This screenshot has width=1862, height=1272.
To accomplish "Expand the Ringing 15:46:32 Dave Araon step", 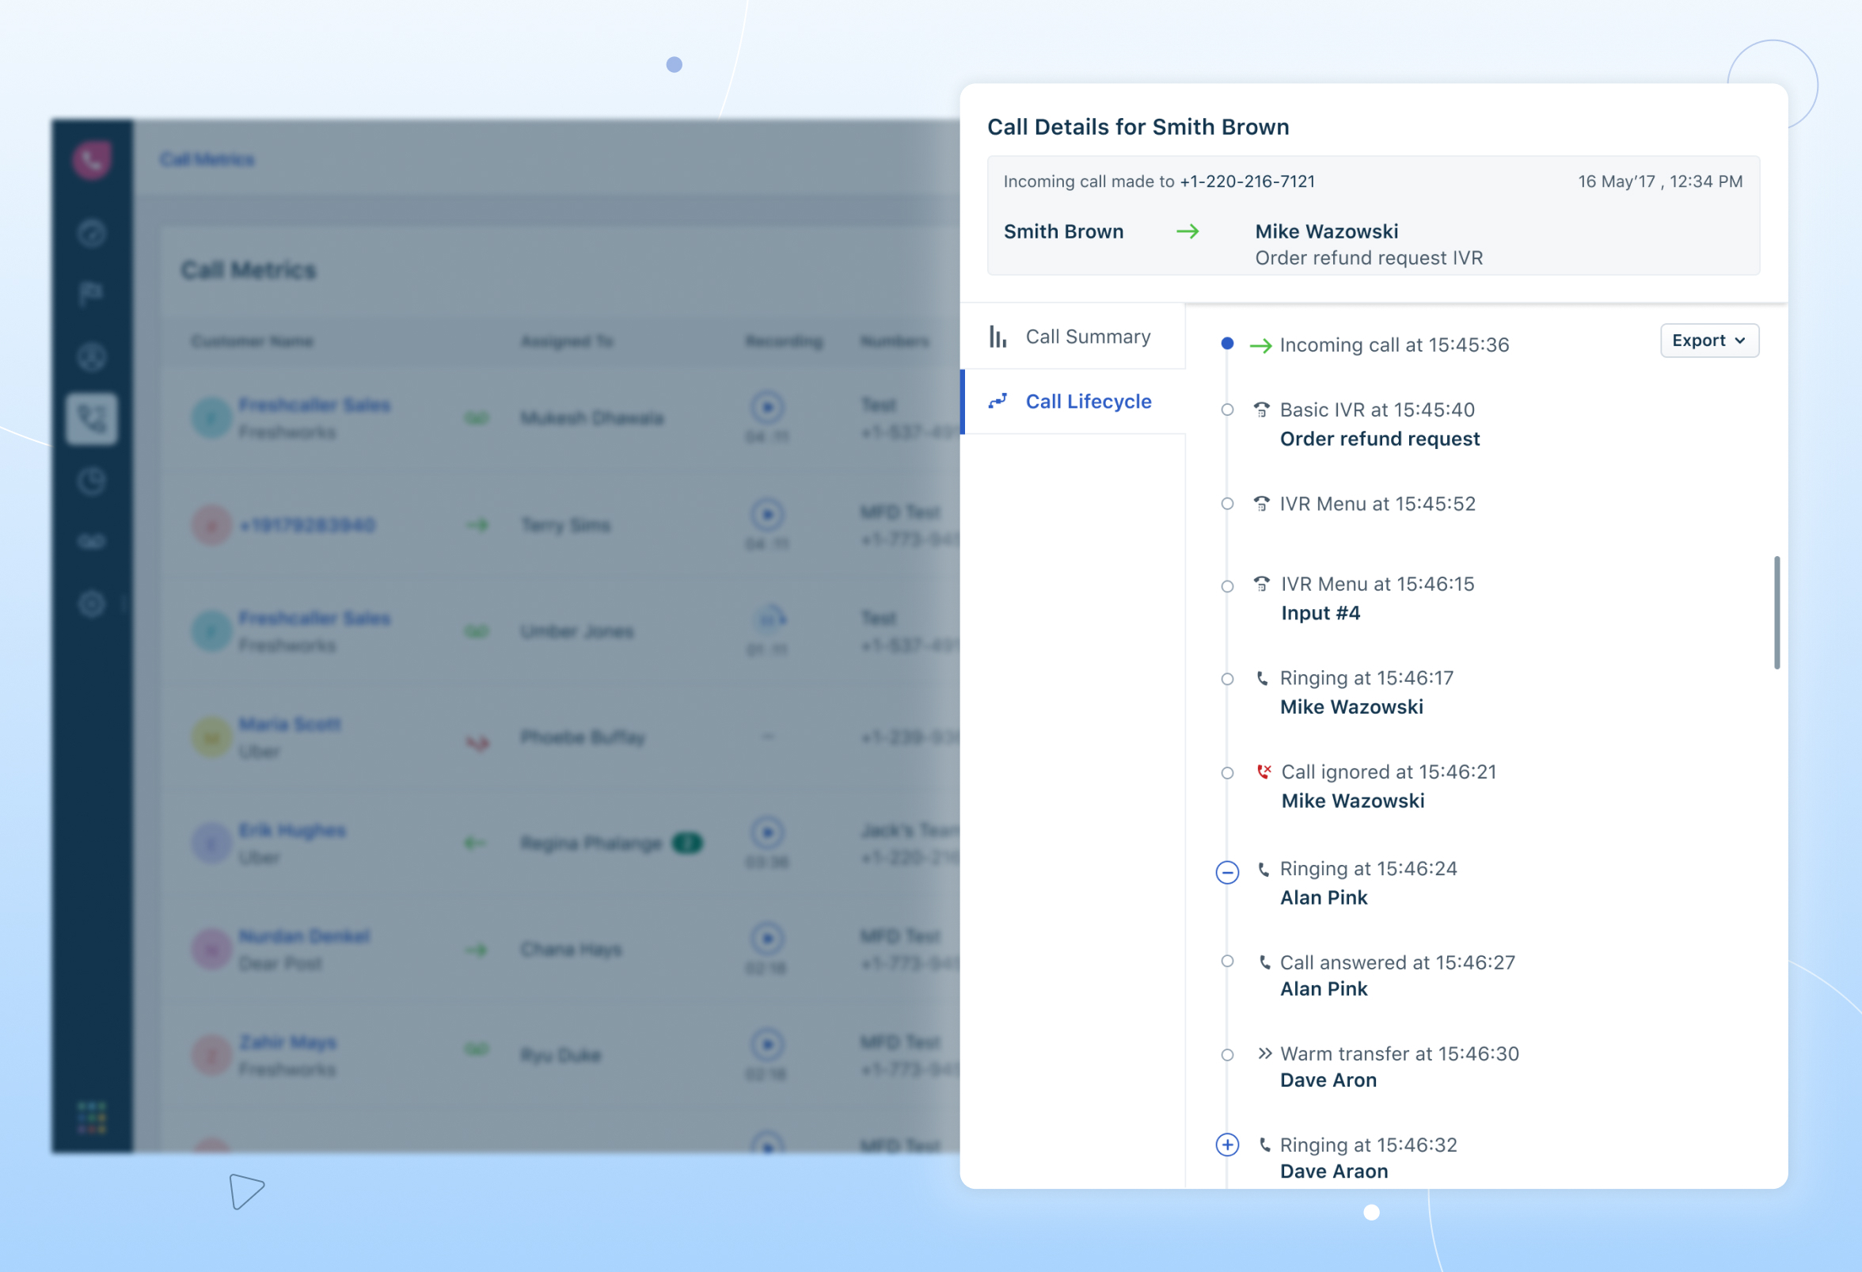I will (x=1226, y=1144).
